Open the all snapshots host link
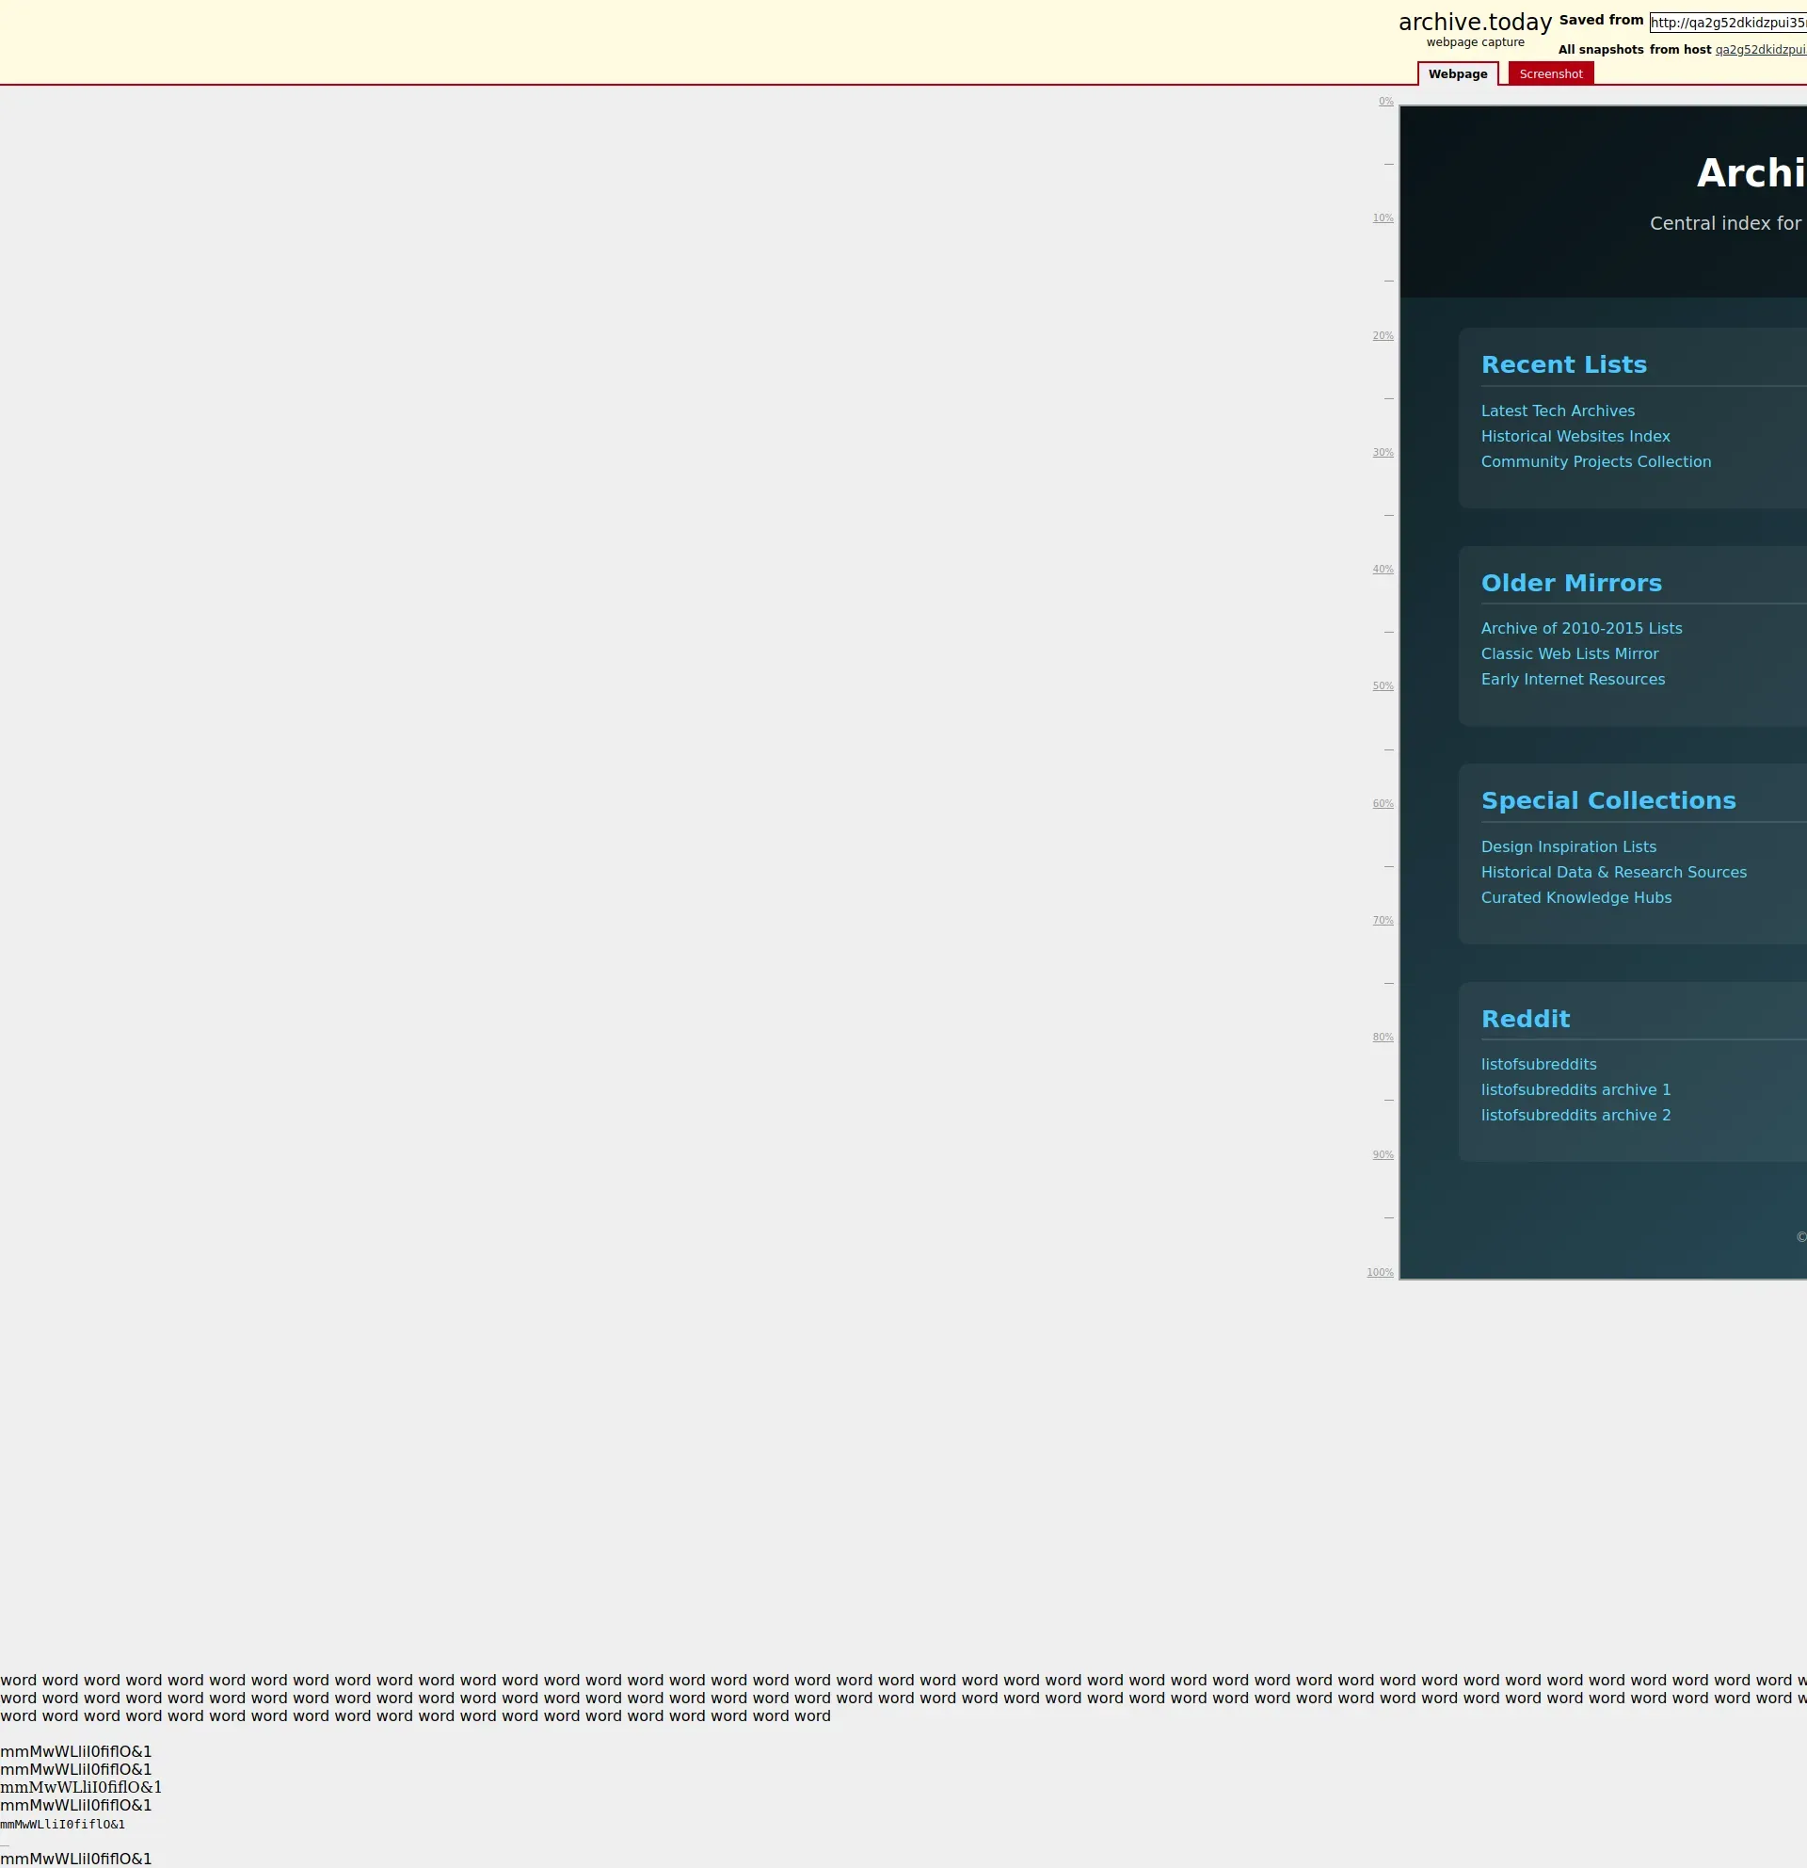This screenshot has width=1807, height=1868. (x=1759, y=50)
